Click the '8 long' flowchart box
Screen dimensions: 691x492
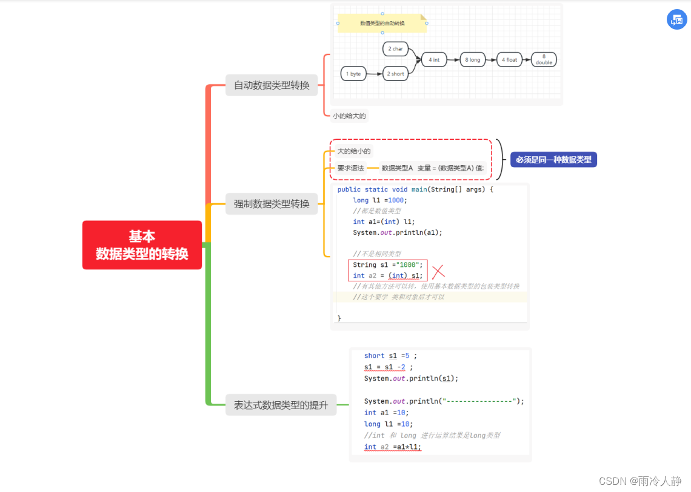click(x=472, y=59)
